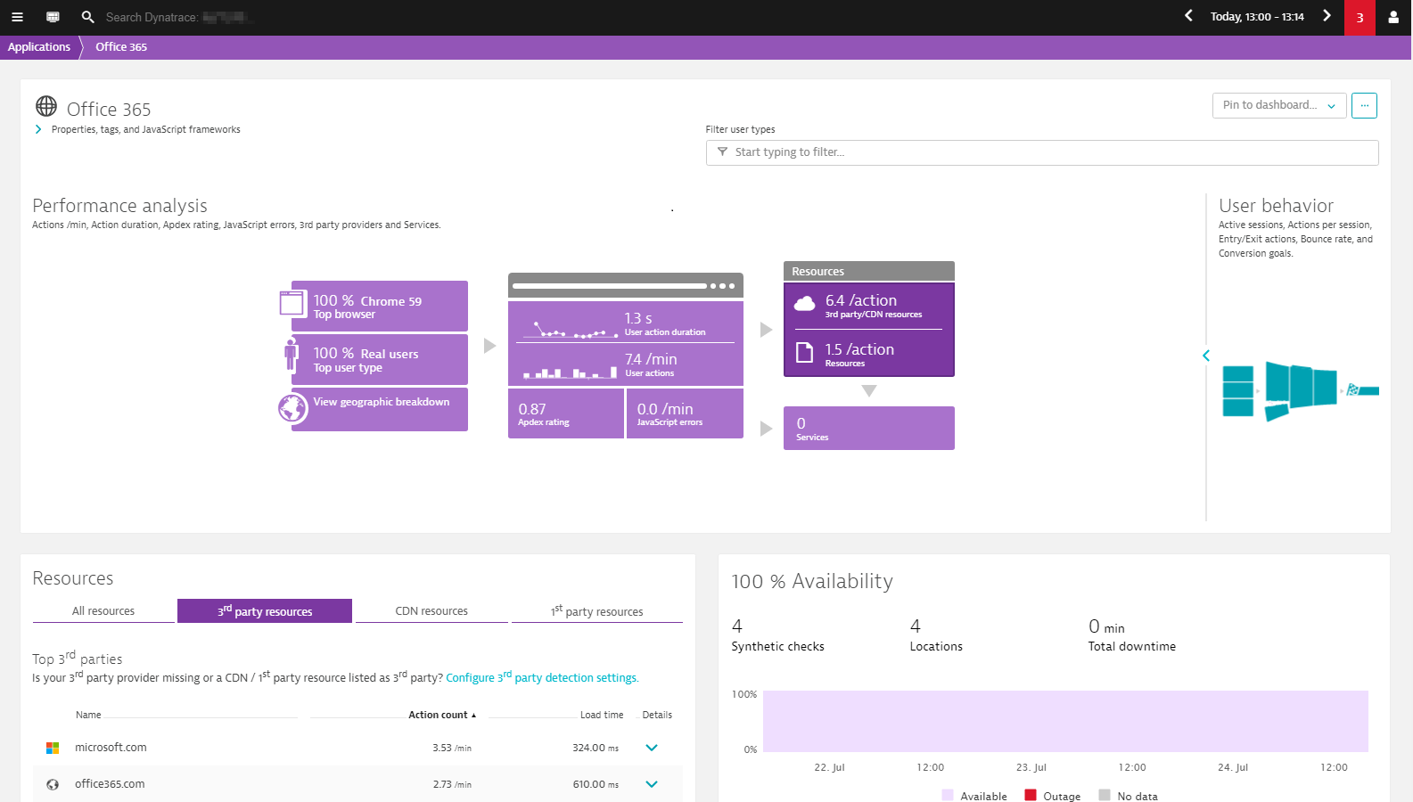The height and width of the screenshot is (802, 1413).
Task: Click the 4 Synthetic checks value
Action: tap(737, 626)
